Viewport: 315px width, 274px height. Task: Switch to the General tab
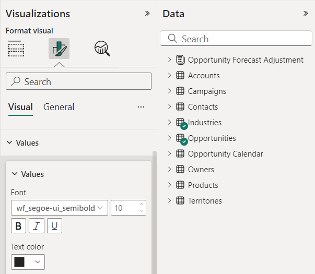[59, 107]
